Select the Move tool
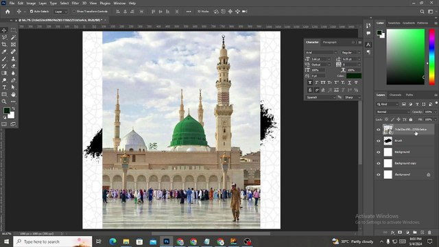Image resolution: width=439 pixels, height=247 pixels. 4,30
